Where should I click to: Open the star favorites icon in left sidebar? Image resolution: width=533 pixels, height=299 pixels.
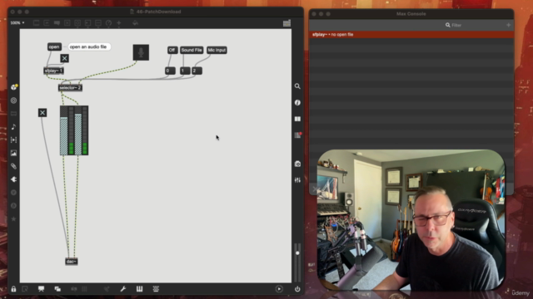13,219
